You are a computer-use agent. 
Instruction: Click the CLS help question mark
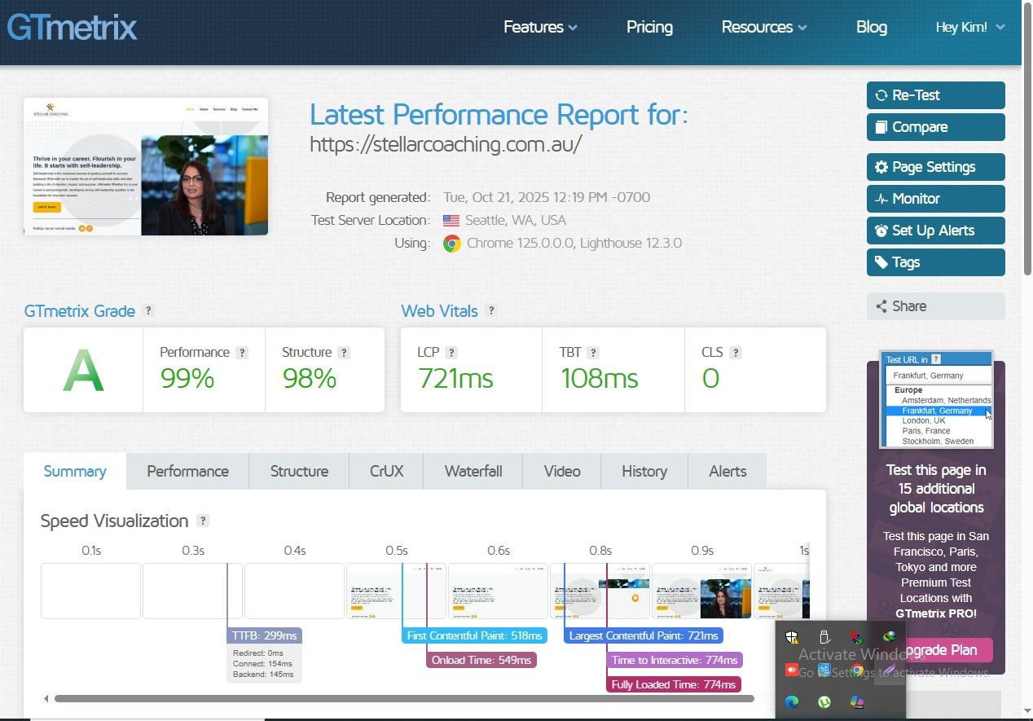tap(736, 353)
